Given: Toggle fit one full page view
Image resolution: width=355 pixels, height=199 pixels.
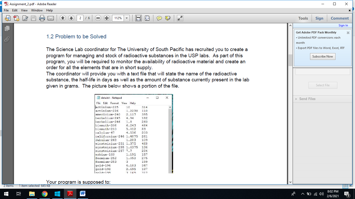Looking at the screenshot, I should (x=147, y=18).
